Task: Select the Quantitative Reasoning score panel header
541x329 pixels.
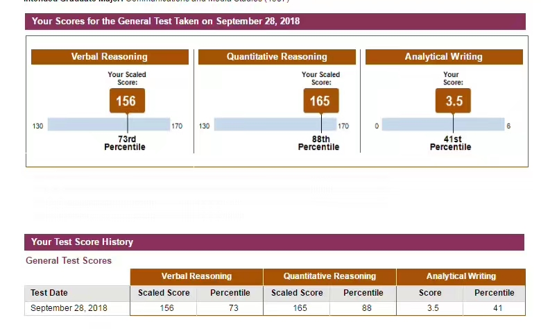Action: point(277,57)
